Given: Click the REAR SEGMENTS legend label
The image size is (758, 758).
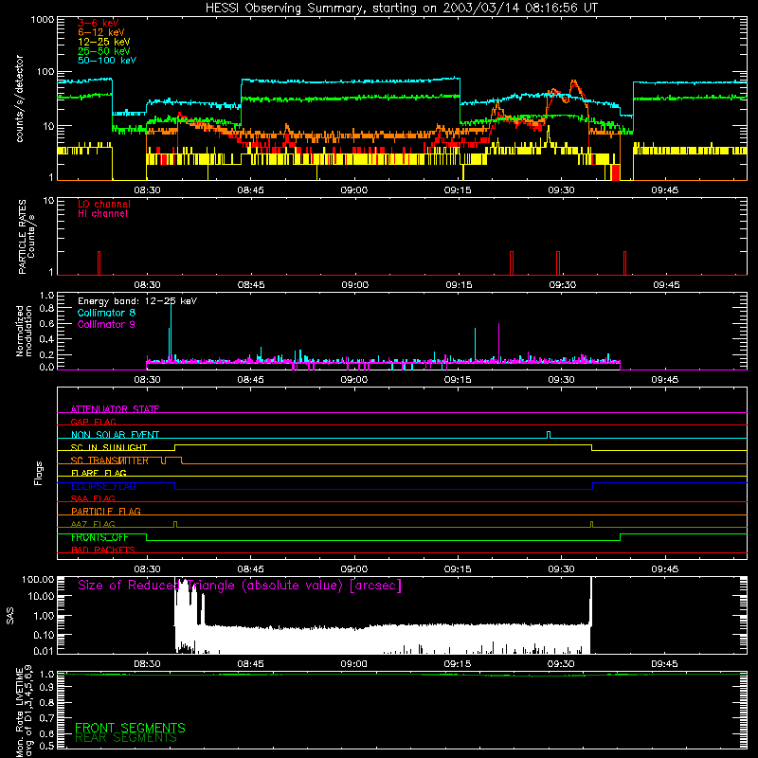Looking at the screenshot, I should (x=126, y=738).
